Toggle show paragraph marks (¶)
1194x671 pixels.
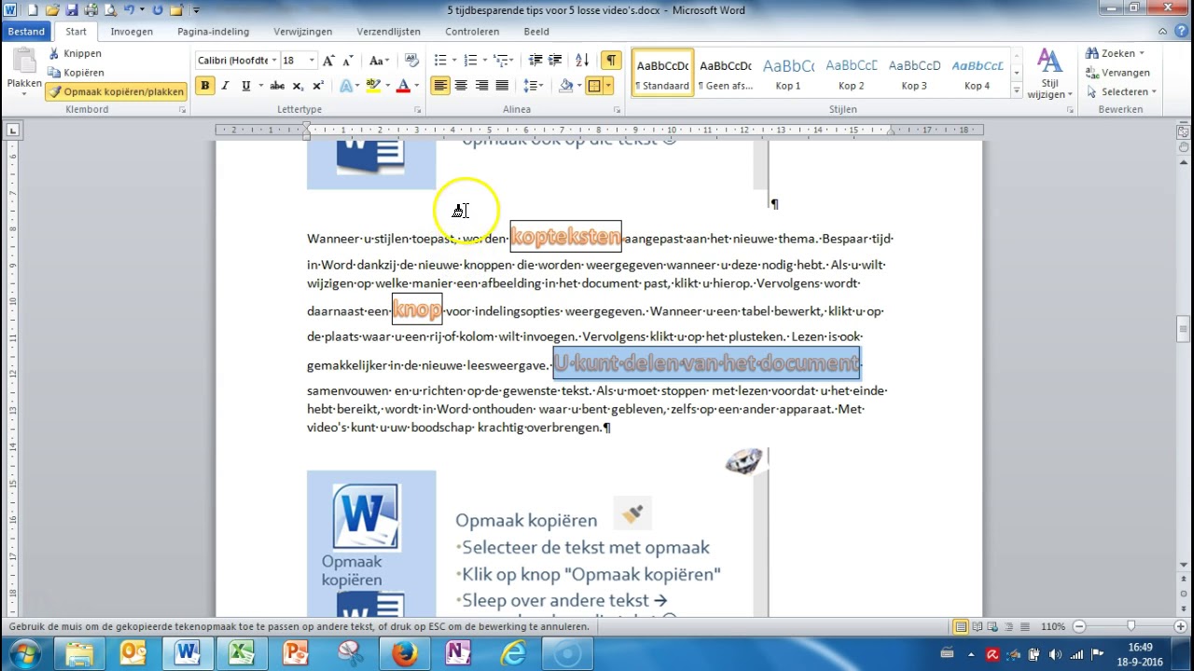[610, 61]
